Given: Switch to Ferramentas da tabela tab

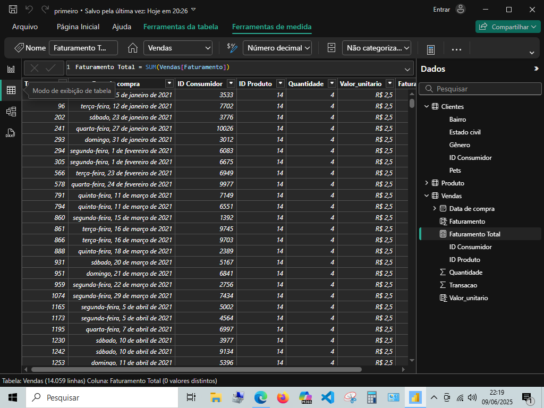Looking at the screenshot, I should pos(181,27).
